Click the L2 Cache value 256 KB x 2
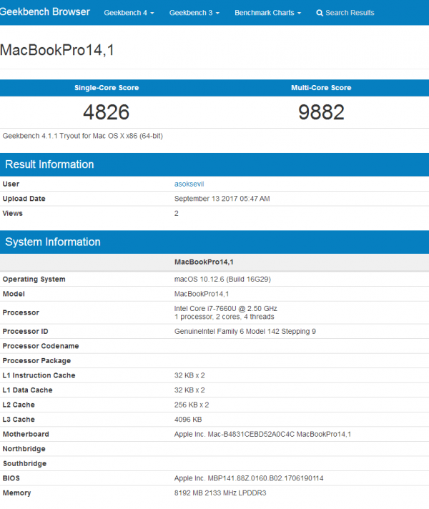 [192, 405]
